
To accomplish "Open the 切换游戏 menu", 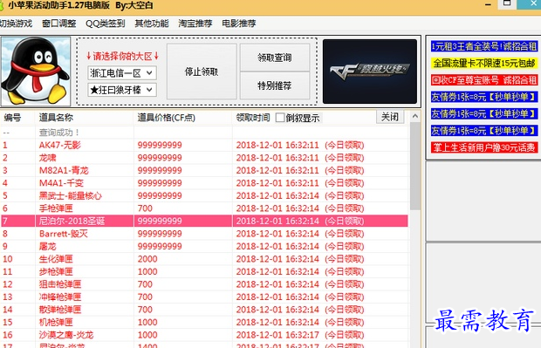I will [x=16, y=24].
